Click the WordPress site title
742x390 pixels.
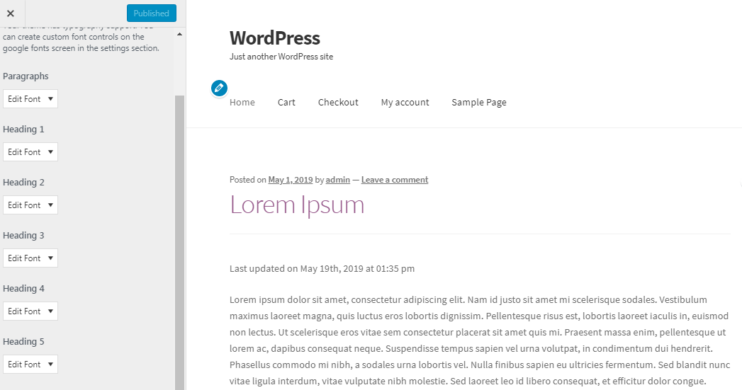[x=275, y=38]
